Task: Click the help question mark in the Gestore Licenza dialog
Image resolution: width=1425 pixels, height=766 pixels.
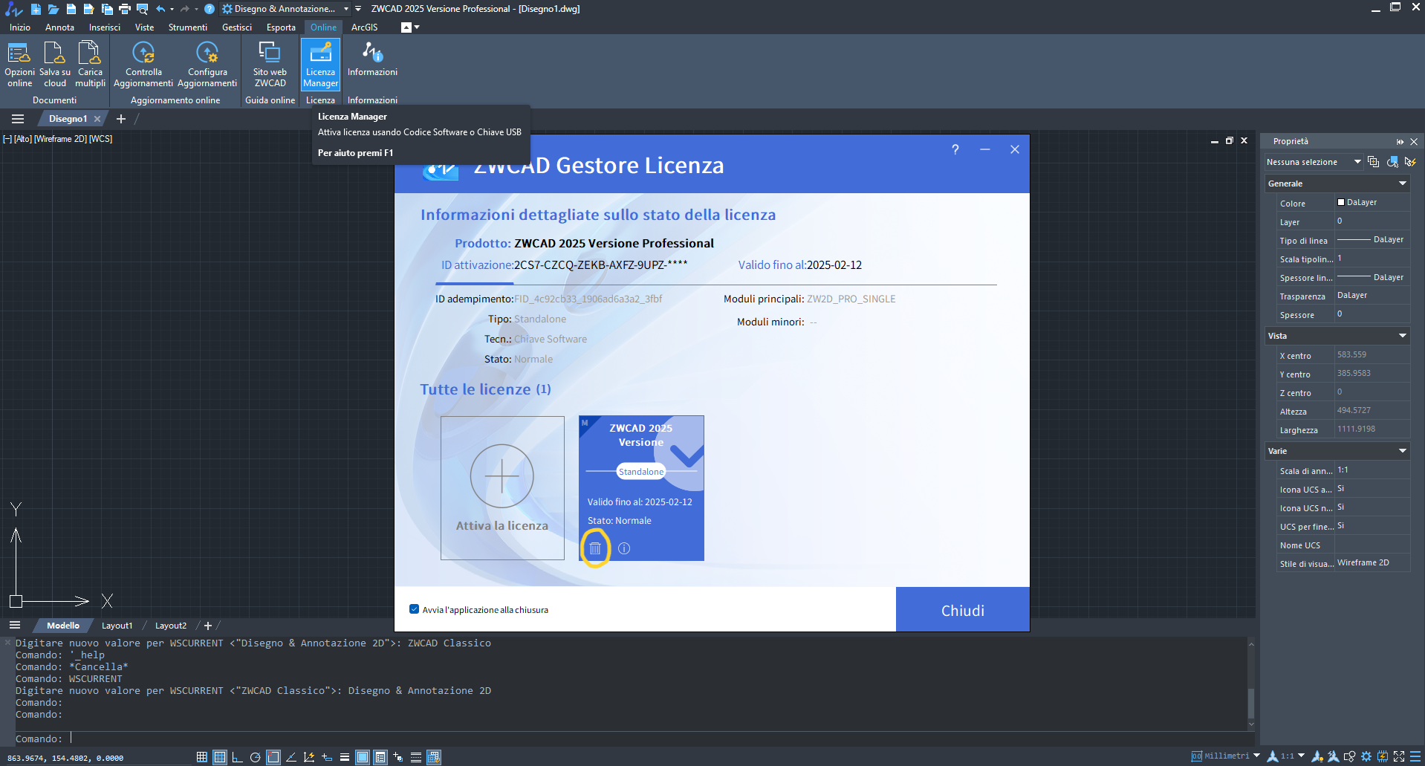Action: pos(955,149)
